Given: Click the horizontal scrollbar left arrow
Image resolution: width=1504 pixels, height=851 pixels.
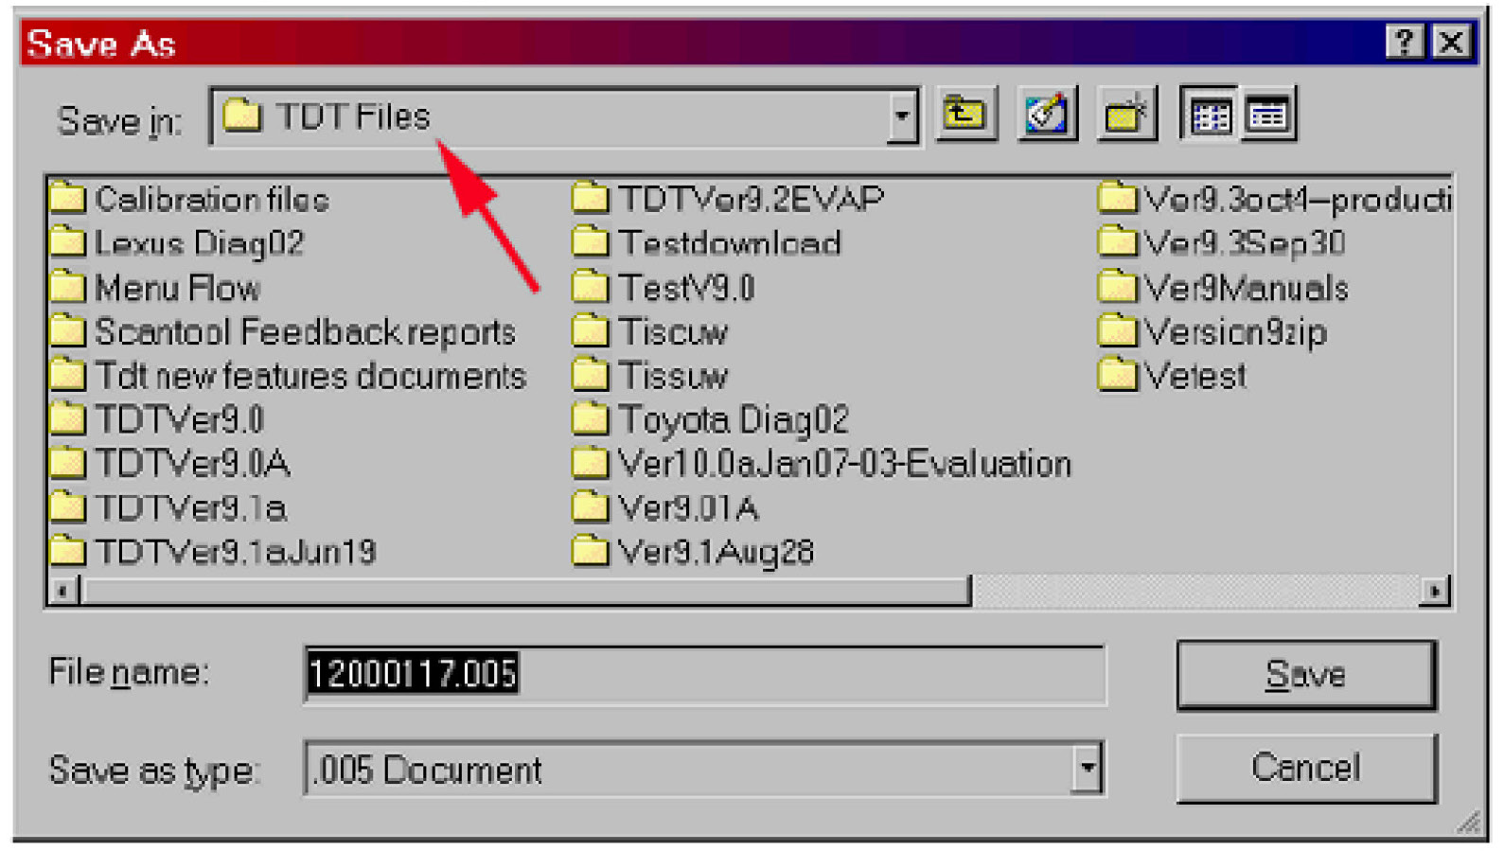Looking at the screenshot, I should [x=62, y=592].
